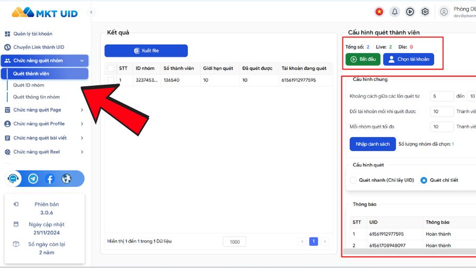Select the Quét chi tiết radio option
Screen dimensions: 476x268
[x=424, y=180]
